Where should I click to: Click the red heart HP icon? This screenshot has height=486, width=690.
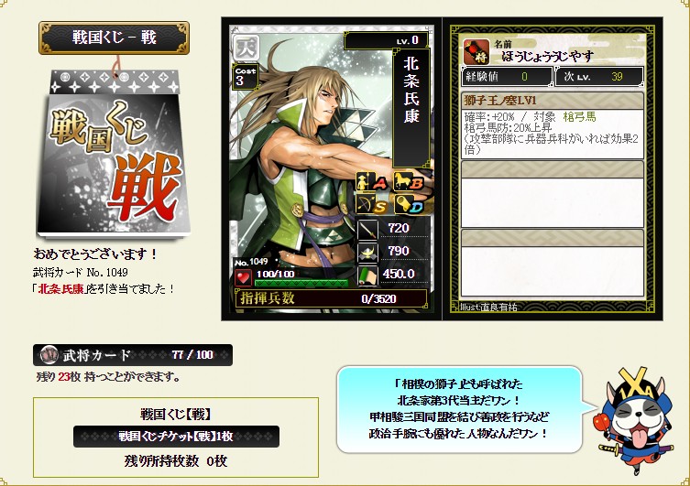pos(243,277)
